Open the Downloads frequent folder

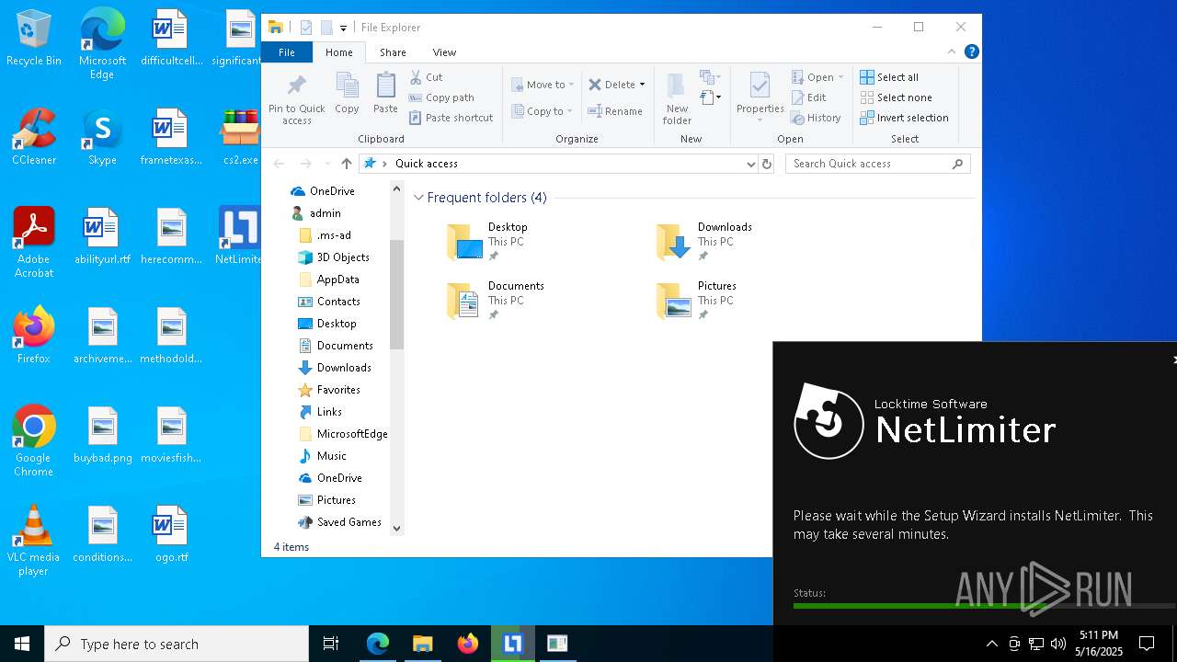click(x=704, y=242)
